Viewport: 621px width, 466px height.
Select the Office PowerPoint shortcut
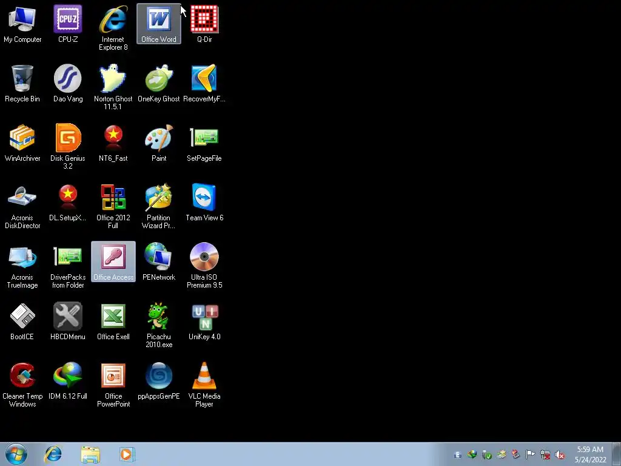coord(113,384)
